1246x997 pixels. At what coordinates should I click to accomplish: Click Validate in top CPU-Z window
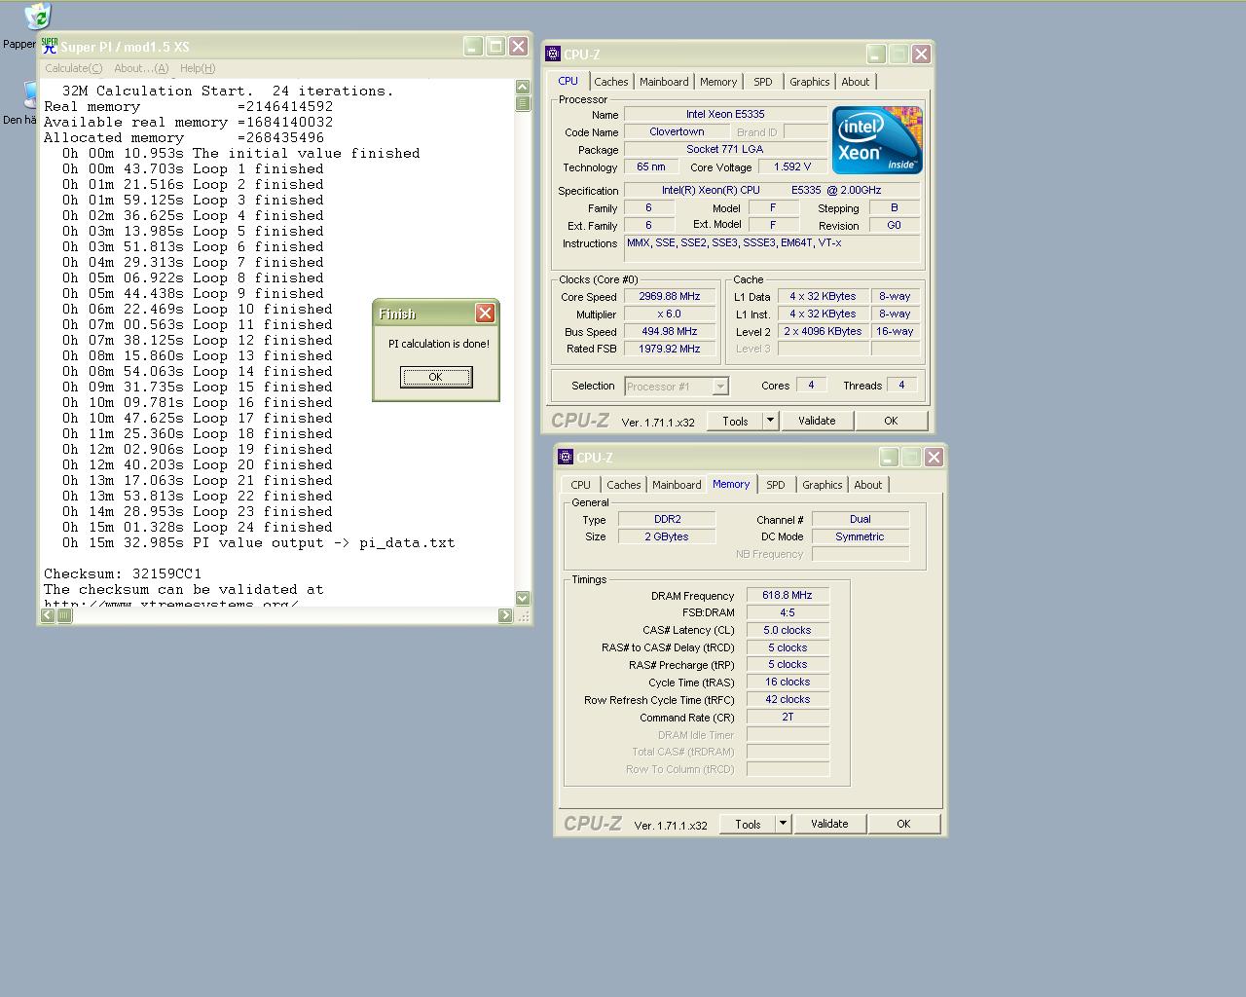point(817,421)
